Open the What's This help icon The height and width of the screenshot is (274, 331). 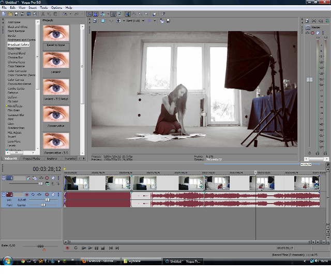point(163,14)
